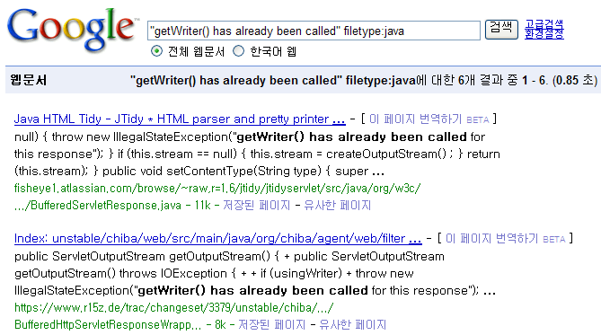Screen dimensions: 601x335
Task: Click the 웹문서 heading in results bar
Action: pyautogui.click(x=29, y=80)
